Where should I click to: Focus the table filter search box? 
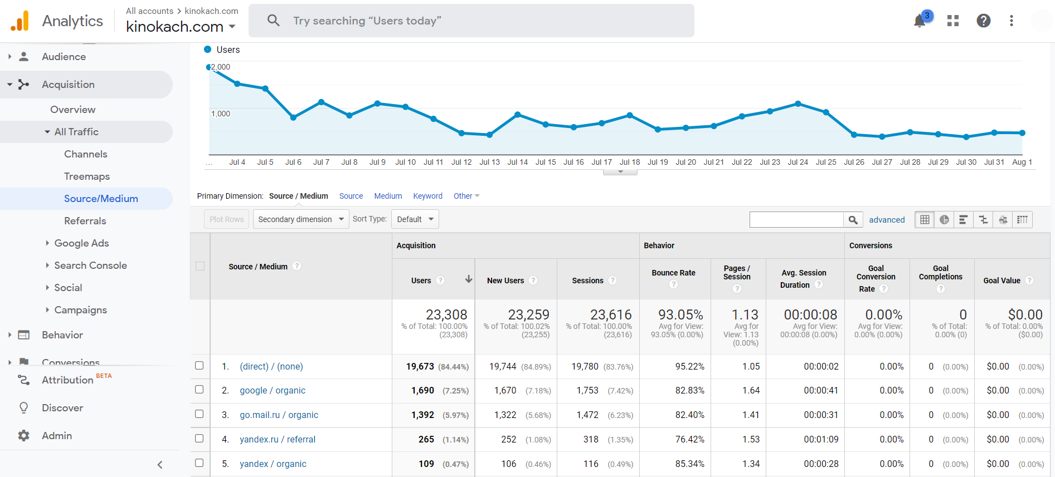[x=796, y=220]
